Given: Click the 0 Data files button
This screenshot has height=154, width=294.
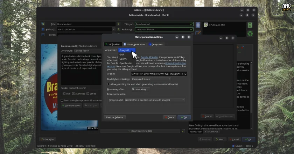Looking at the screenshot, I should coord(48,139).
